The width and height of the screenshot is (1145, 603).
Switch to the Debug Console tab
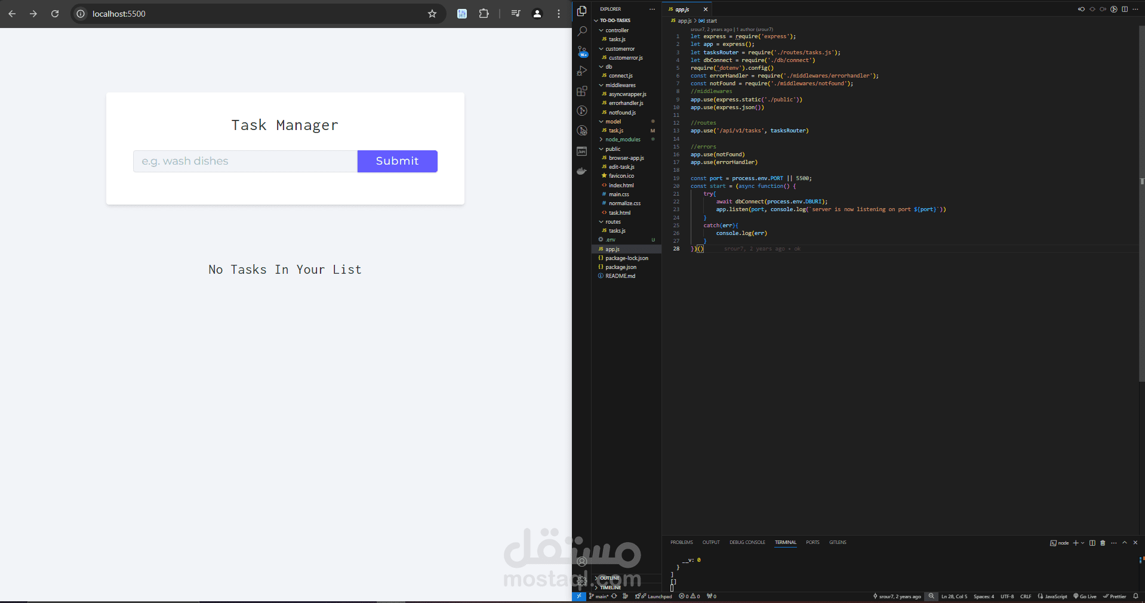pos(747,542)
